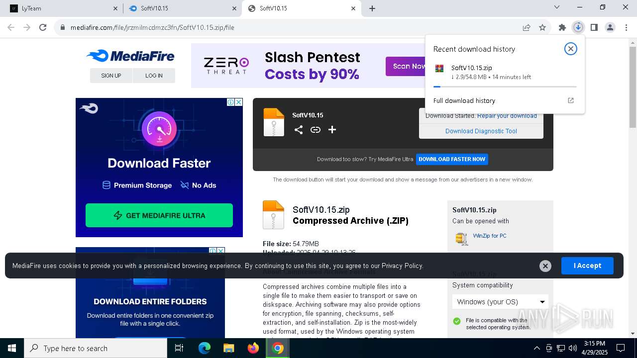Select the active SoftV10.15 tab
Image resolution: width=637 pixels, height=358 pixels.
302,8
